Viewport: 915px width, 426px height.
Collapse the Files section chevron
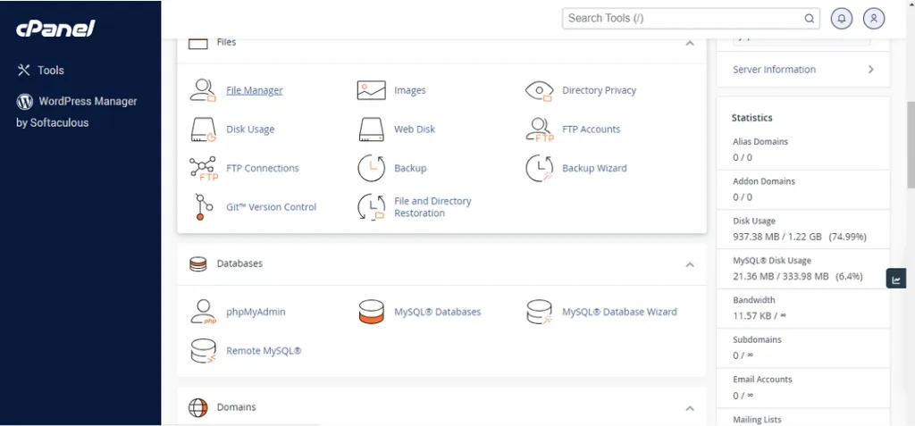point(690,43)
